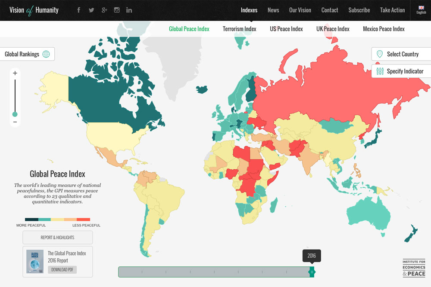Zoom out with the minus icon
The height and width of the screenshot is (287, 431).
15,122
